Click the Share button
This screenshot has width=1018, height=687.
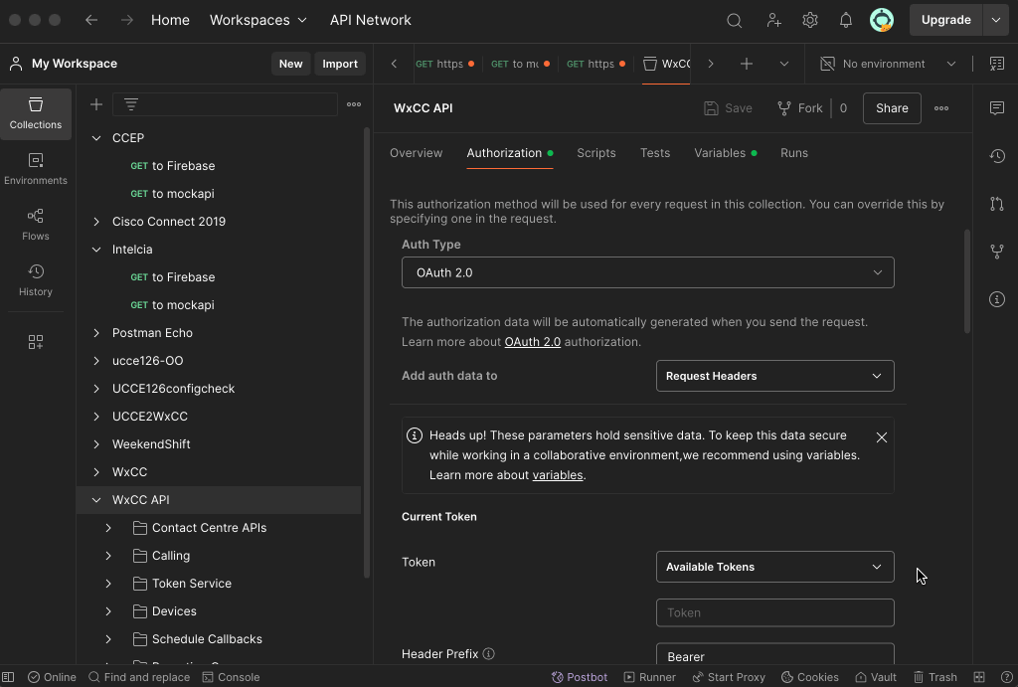(891, 108)
